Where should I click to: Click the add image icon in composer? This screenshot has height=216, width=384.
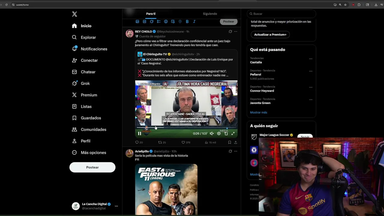tap(137, 22)
